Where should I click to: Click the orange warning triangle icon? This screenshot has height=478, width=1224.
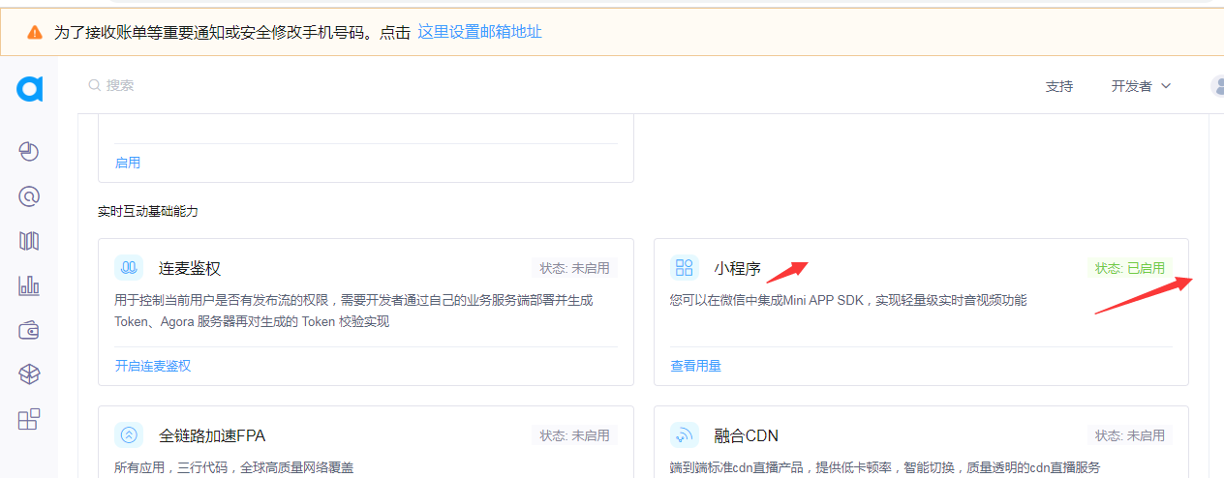click(x=35, y=32)
